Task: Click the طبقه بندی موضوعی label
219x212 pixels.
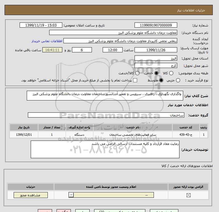Action: point(193,73)
